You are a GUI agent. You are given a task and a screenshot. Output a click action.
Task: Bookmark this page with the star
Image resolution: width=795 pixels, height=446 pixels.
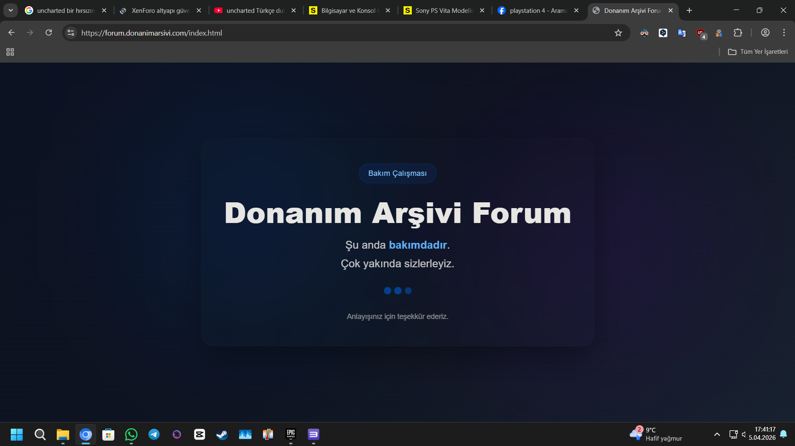[618, 33]
